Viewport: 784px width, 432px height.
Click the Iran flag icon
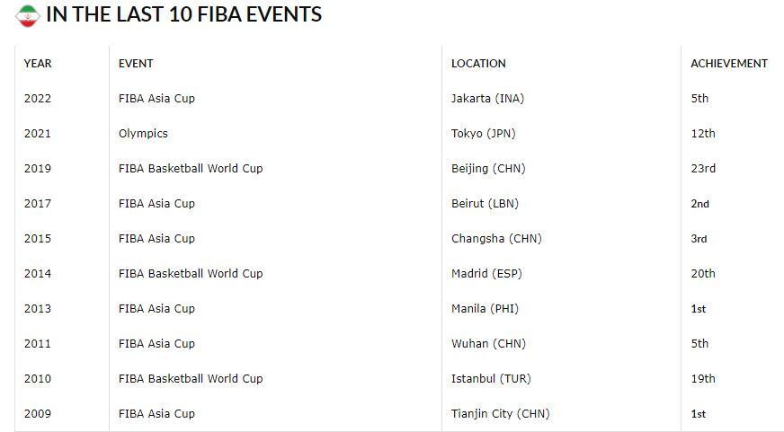click(x=28, y=14)
